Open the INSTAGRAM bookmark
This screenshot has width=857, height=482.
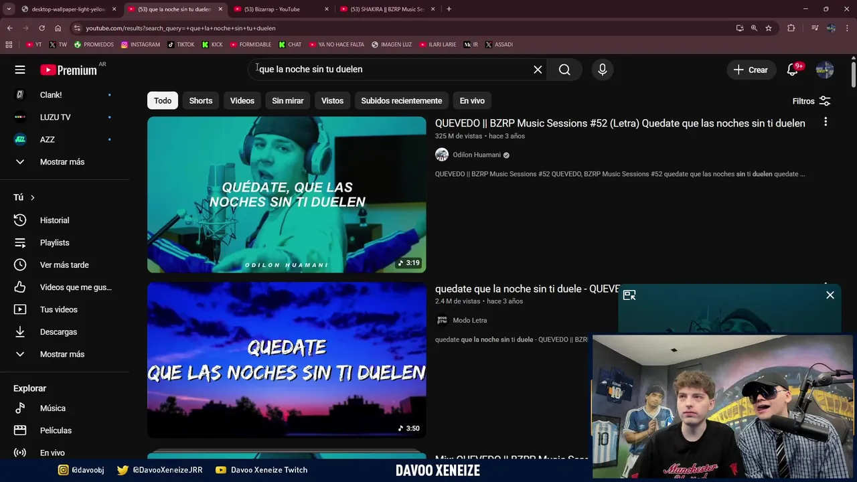click(x=141, y=45)
